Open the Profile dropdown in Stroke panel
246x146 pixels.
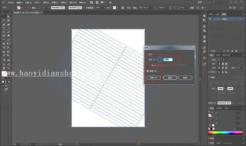[x=232, y=103]
